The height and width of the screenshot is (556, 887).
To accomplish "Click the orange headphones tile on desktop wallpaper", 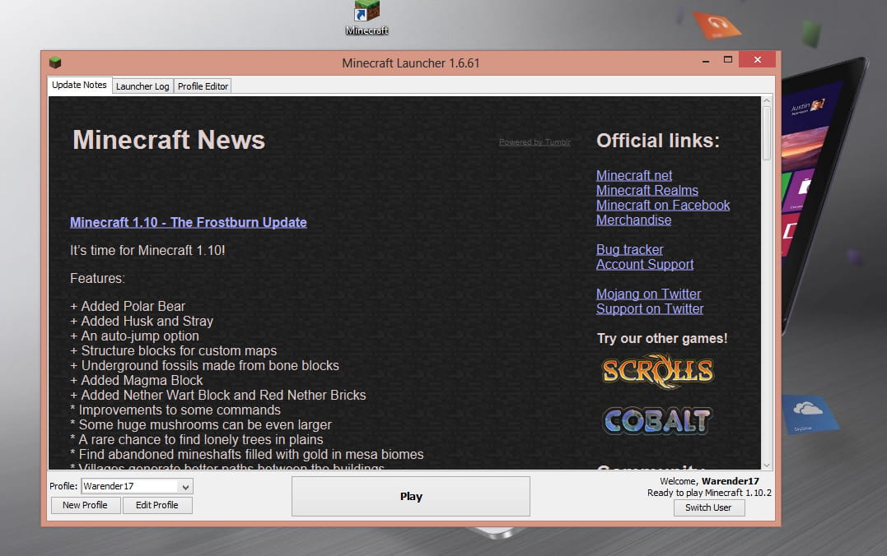I will [717, 25].
